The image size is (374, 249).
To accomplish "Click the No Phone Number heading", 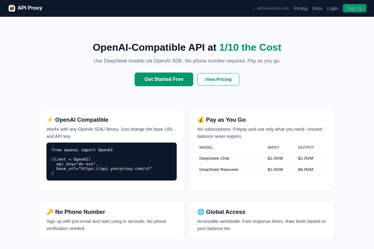I will (x=80, y=212).
